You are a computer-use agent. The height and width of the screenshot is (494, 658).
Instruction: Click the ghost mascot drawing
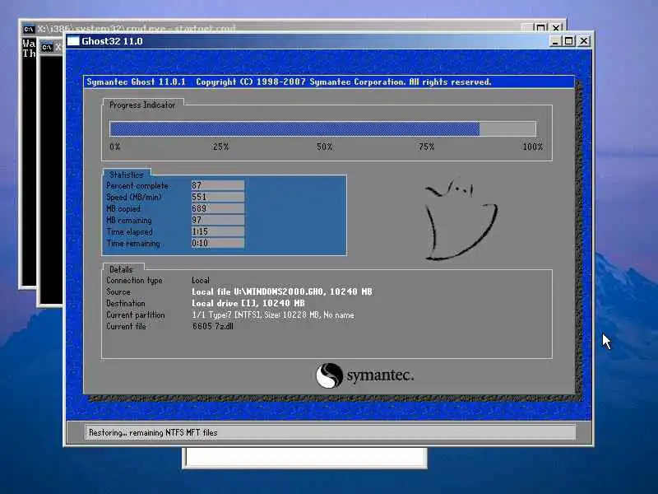click(461, 220)
